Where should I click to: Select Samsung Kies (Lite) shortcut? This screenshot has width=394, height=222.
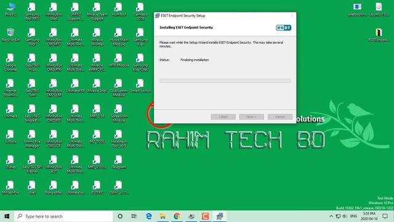click(x=140, y=62)
